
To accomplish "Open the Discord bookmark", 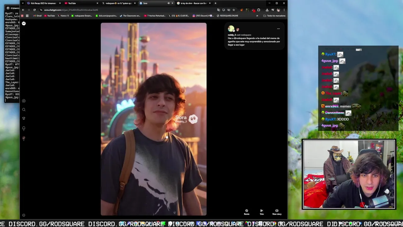I will (202, 16).
